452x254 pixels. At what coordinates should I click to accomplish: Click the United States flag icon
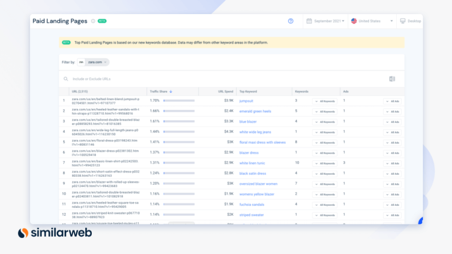pos(354,21)
